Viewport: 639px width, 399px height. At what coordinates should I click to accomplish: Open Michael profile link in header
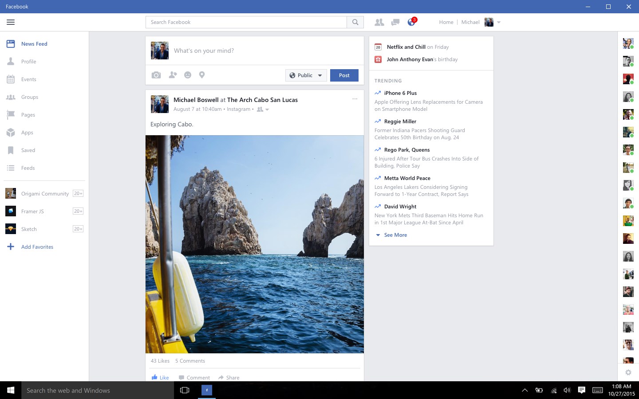coord(470,22)
